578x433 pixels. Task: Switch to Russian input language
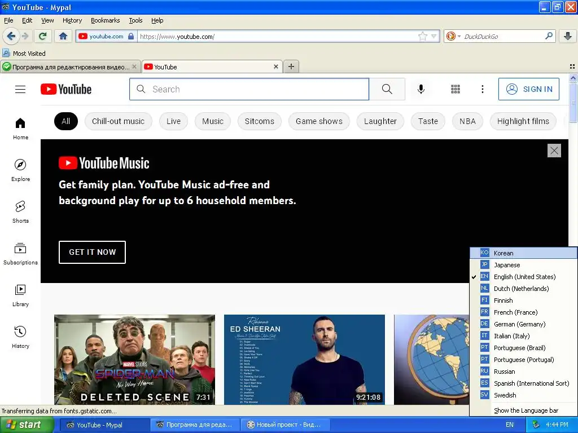pyautogui.click(x=523, y=372)
